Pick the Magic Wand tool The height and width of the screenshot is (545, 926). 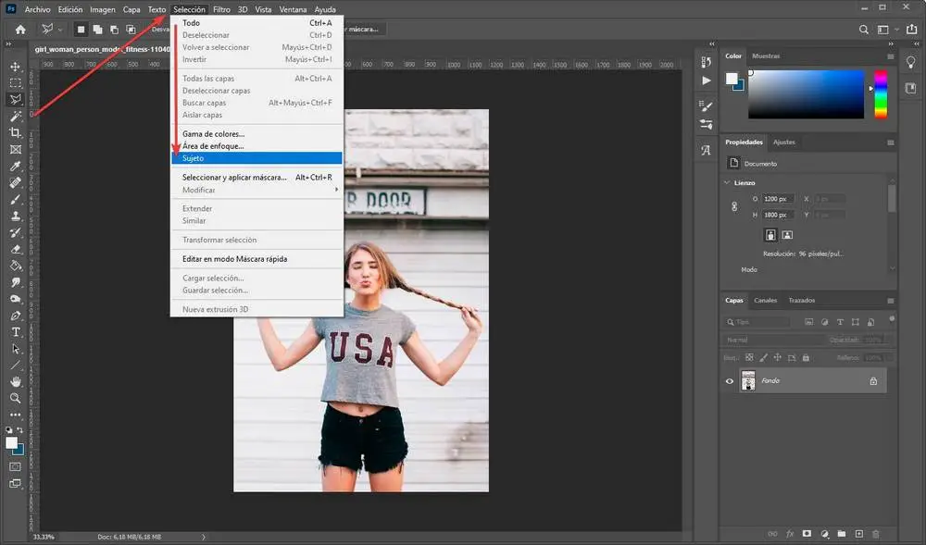click(x=16, y=117)
